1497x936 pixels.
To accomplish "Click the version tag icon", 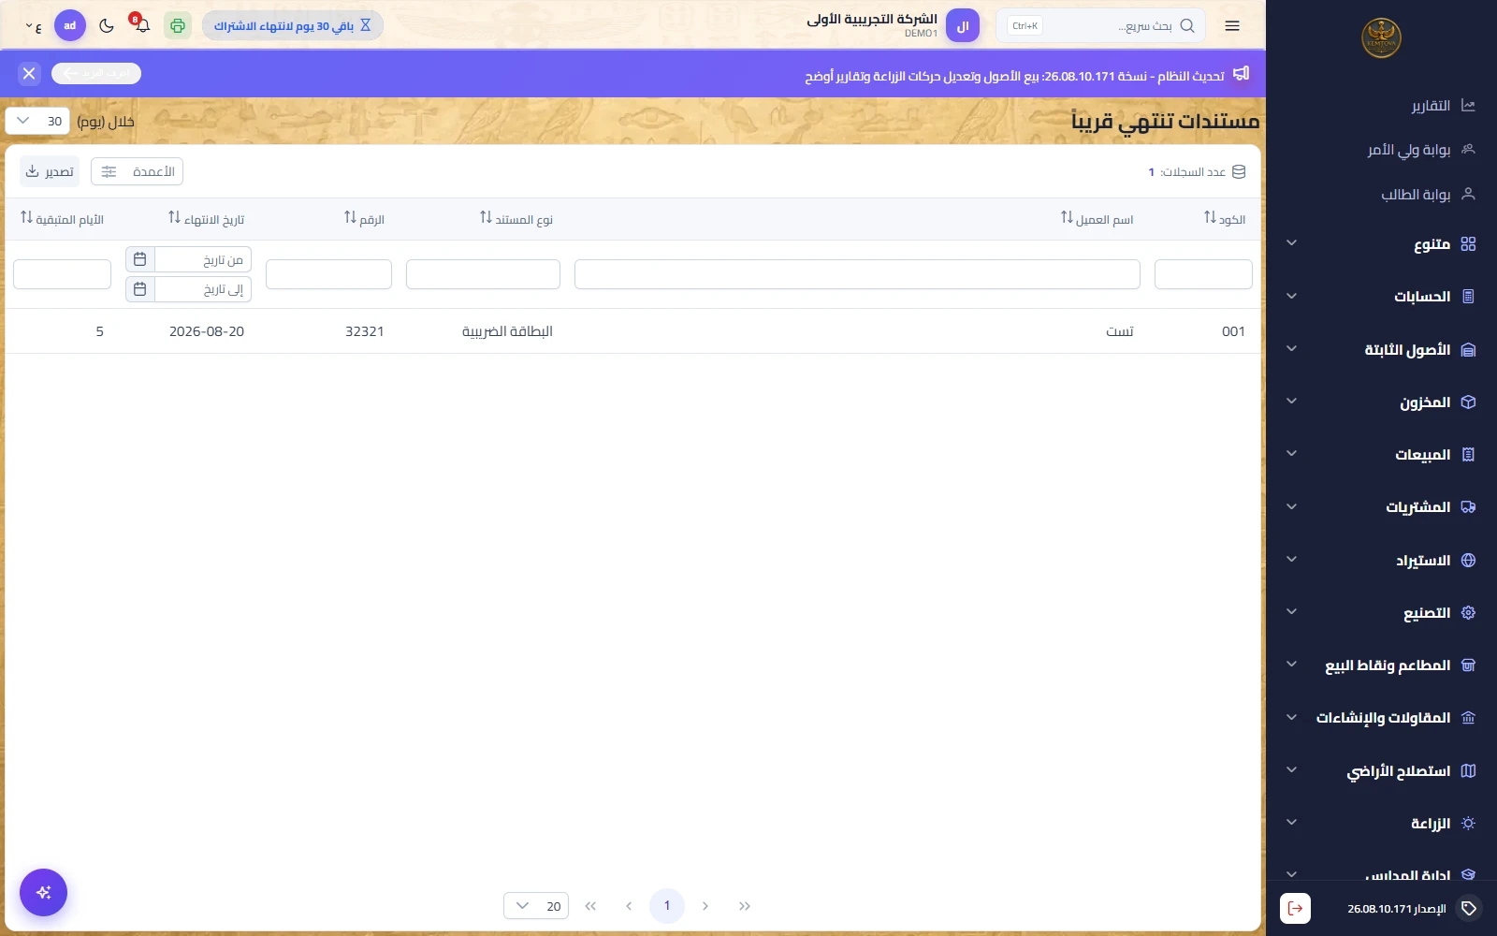I will [1469, 908].
